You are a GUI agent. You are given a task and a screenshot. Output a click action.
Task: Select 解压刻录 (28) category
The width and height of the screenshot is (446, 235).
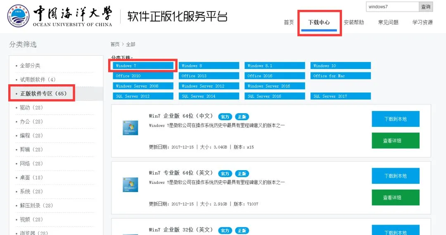coord(36,205)
